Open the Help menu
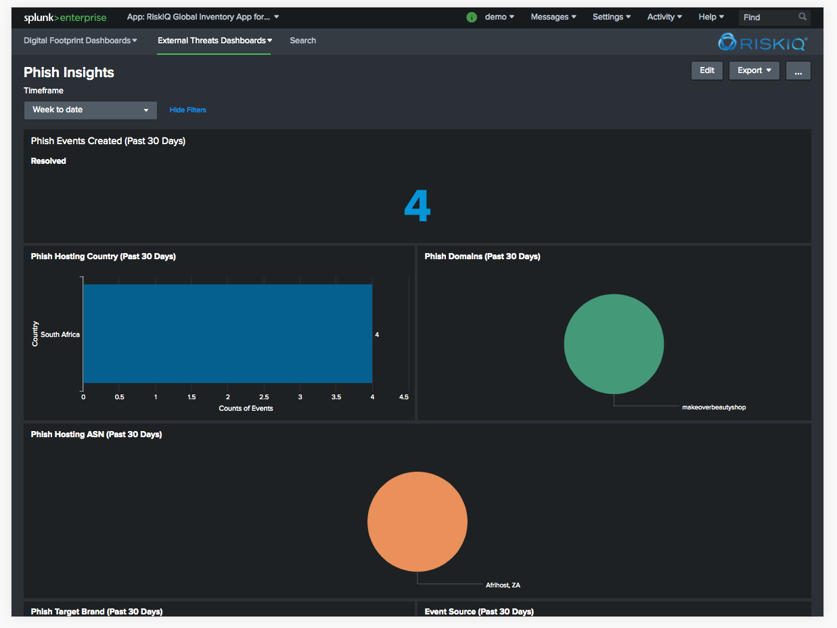This screenshot has height=628, width=837. click(x=711, y=17)
